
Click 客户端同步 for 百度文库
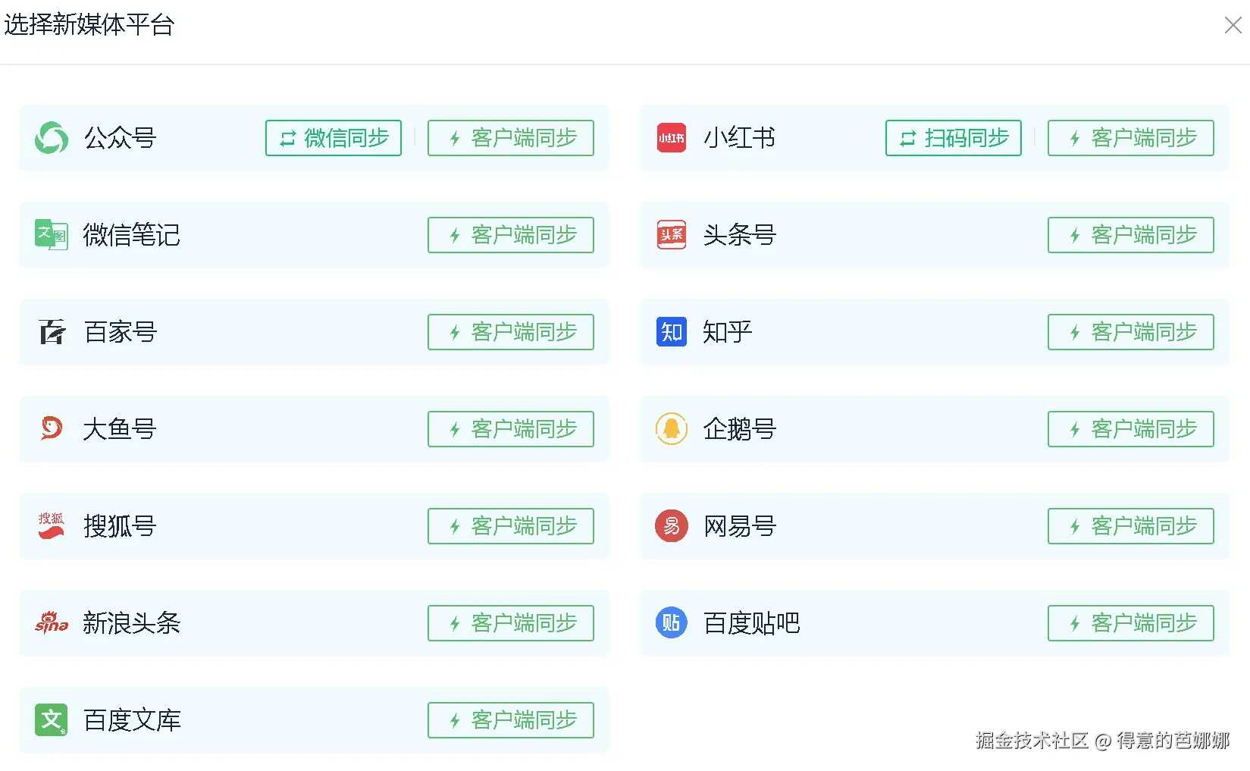[x=511, y=720]
